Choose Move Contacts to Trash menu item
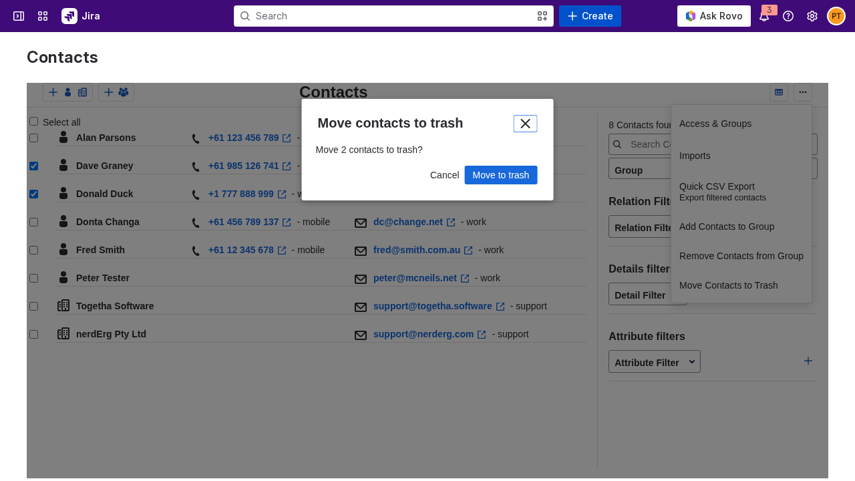The width and height of the screenshot is (855, 481). coord(741,285)
